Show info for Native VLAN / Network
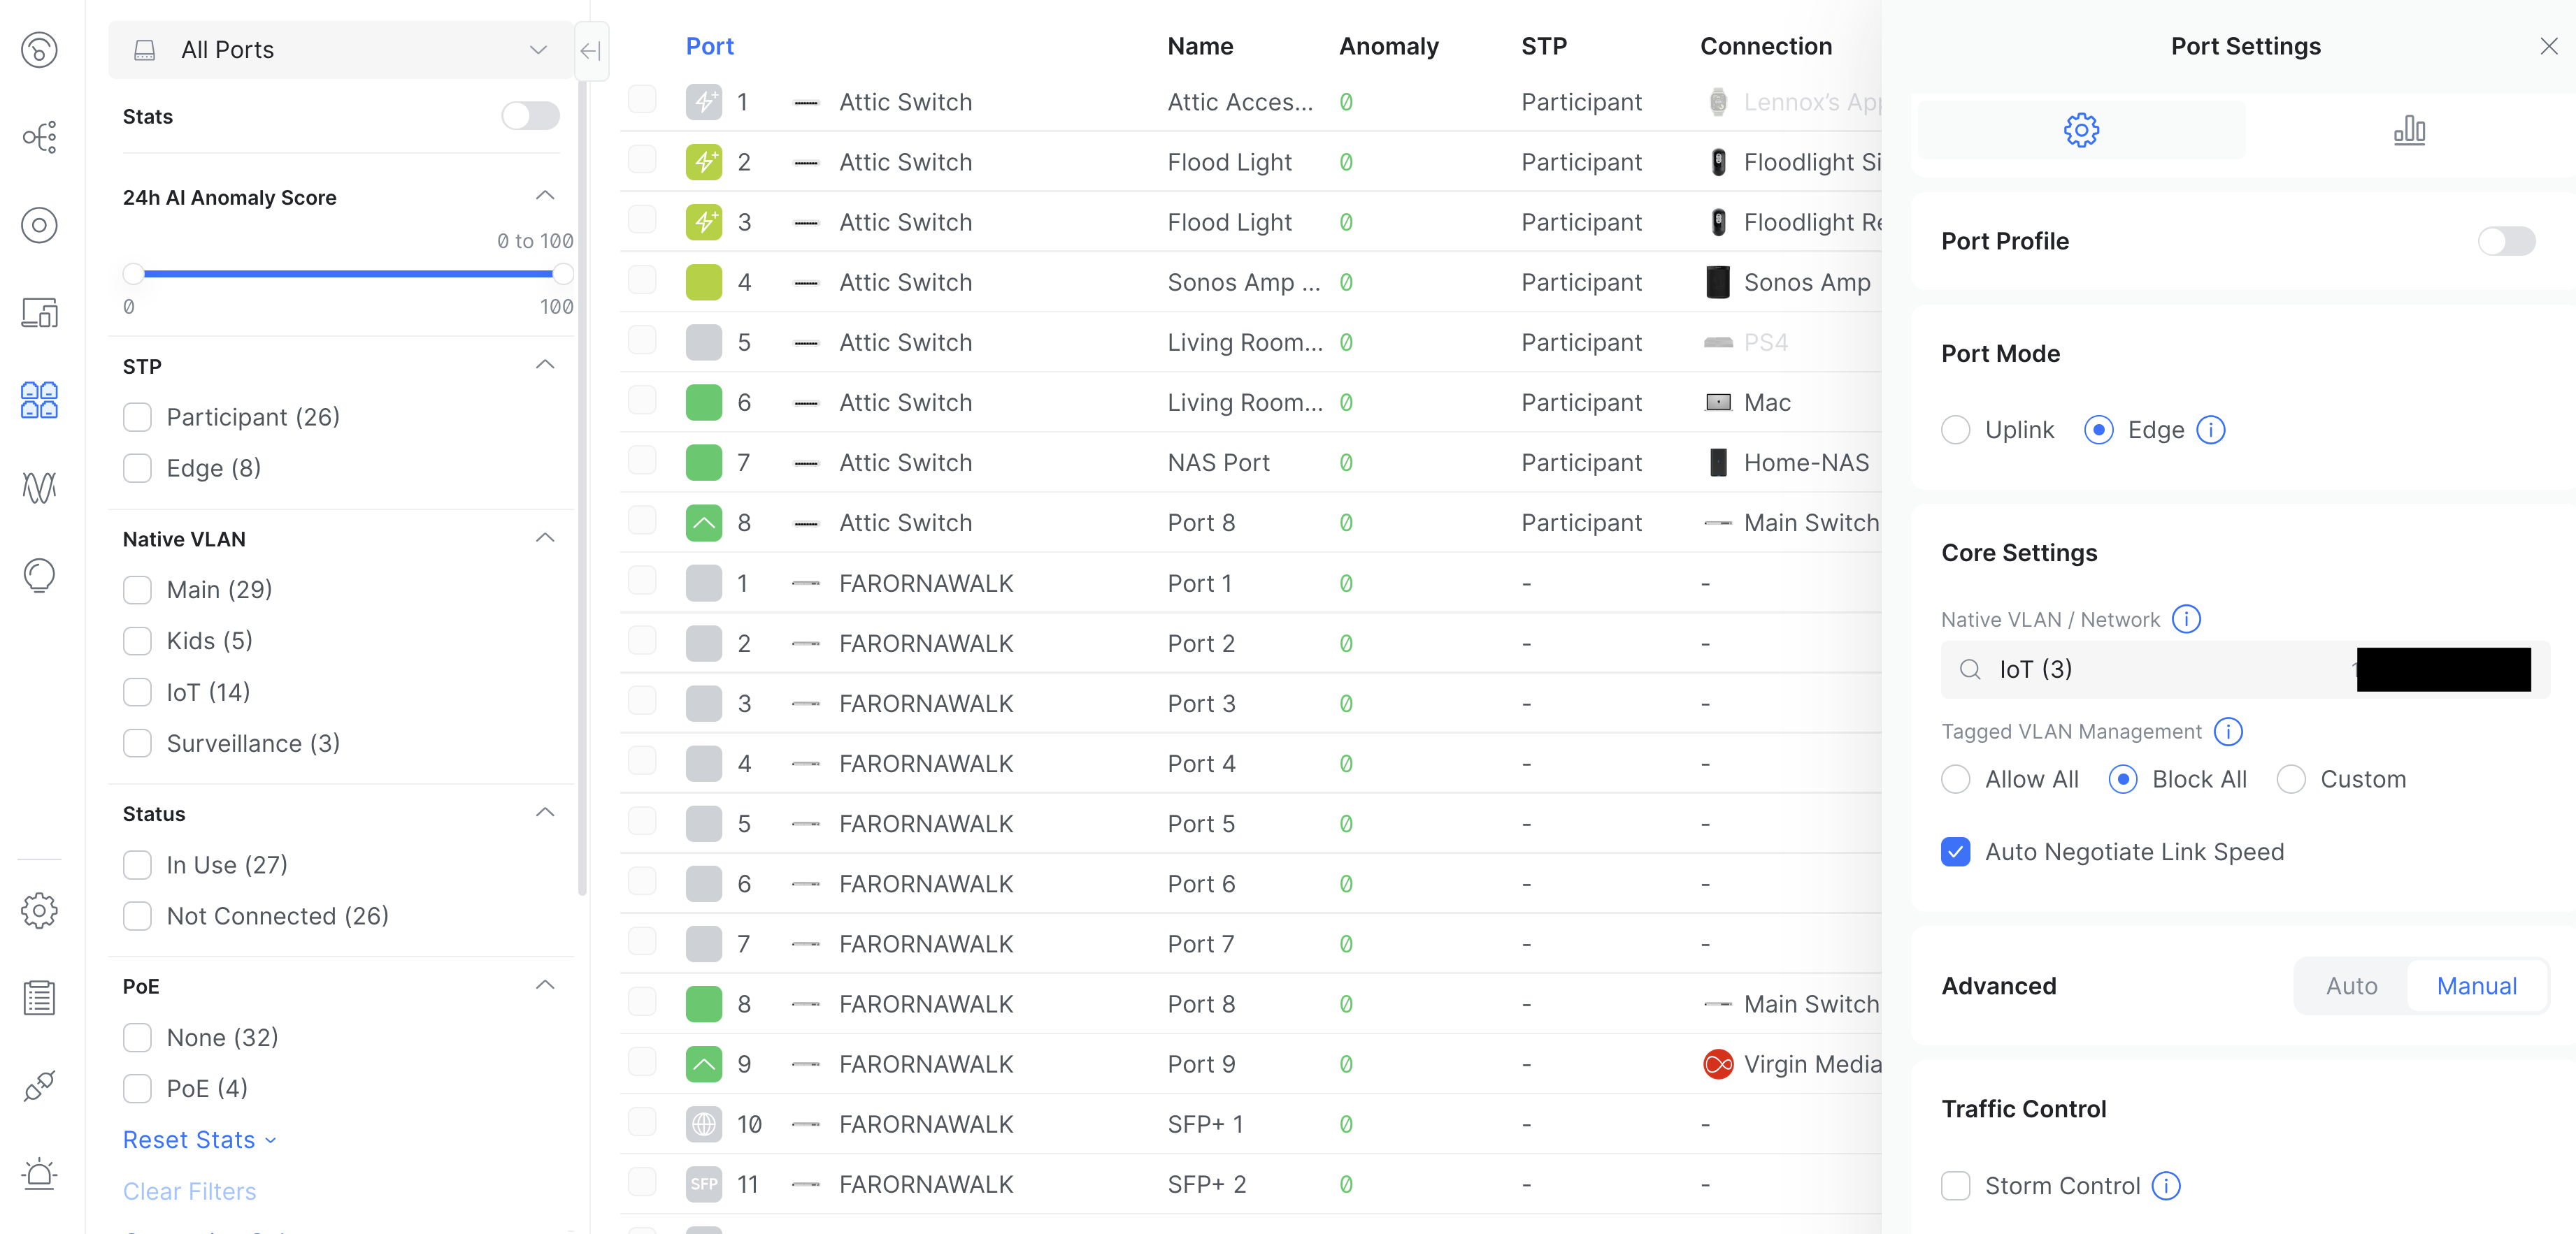 [2187, 620]
